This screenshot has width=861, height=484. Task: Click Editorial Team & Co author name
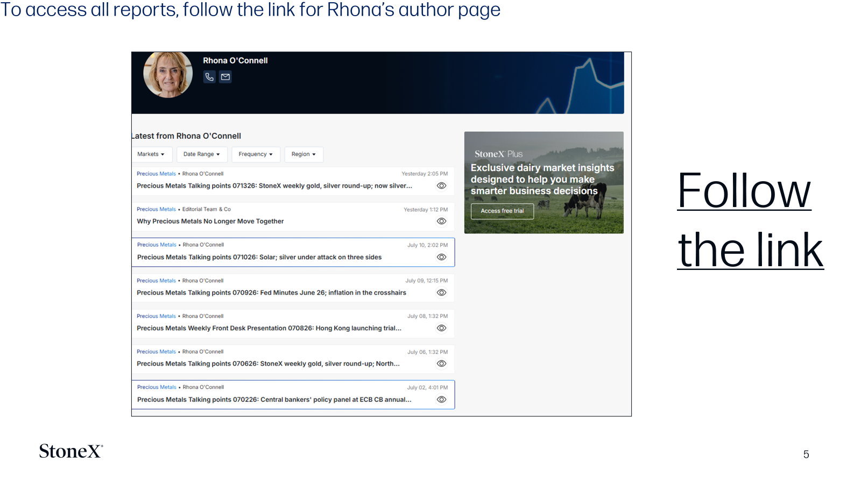click(x=207, y=209)
